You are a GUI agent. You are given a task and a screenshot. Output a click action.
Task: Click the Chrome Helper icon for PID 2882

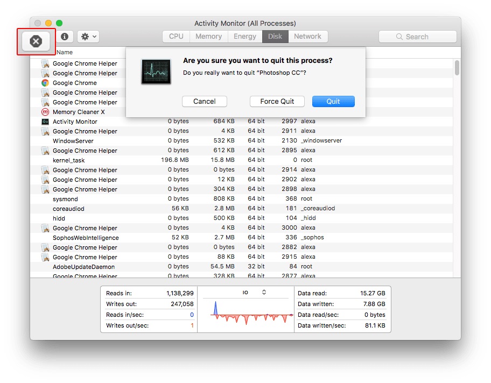tap(45, 248)
